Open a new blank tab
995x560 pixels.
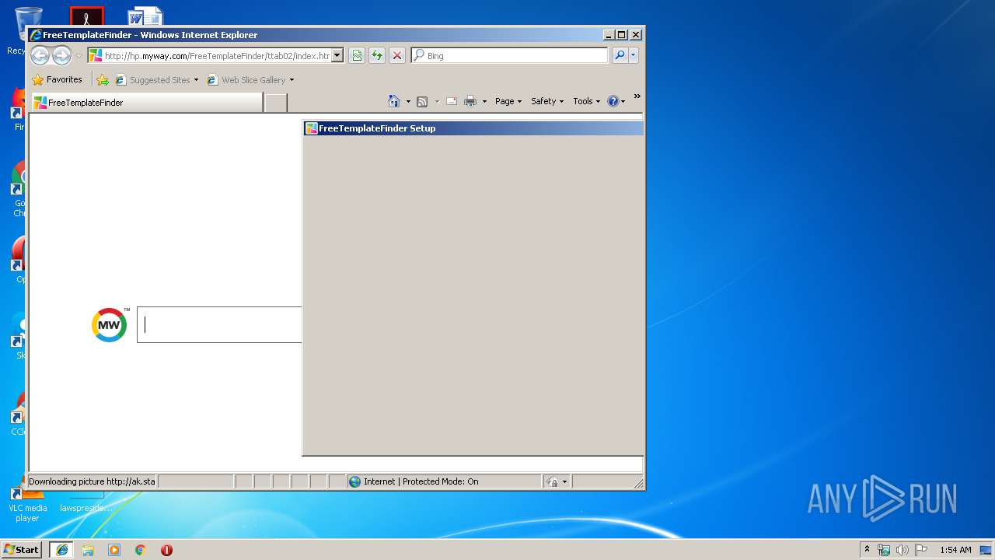tap(276, 103)
